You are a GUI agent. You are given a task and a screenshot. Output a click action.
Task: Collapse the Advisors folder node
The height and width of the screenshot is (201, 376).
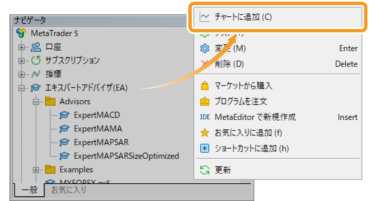pyautogui.click(x=36, y=102)
